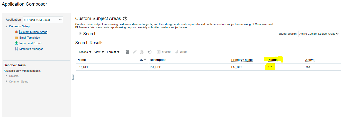Open the Format menu
Viewport: 344px width, 117px height.
[113, 52]
